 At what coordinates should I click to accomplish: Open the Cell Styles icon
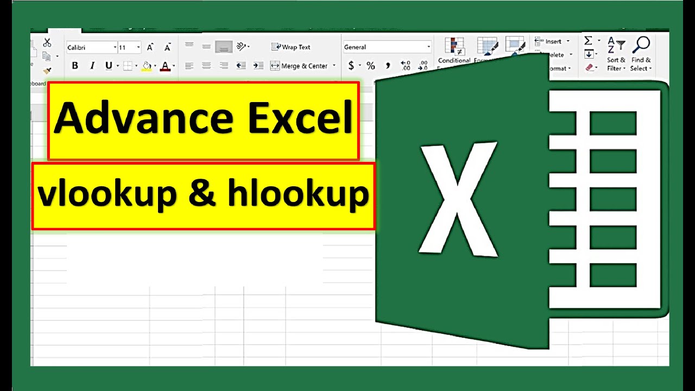(514, 47)
